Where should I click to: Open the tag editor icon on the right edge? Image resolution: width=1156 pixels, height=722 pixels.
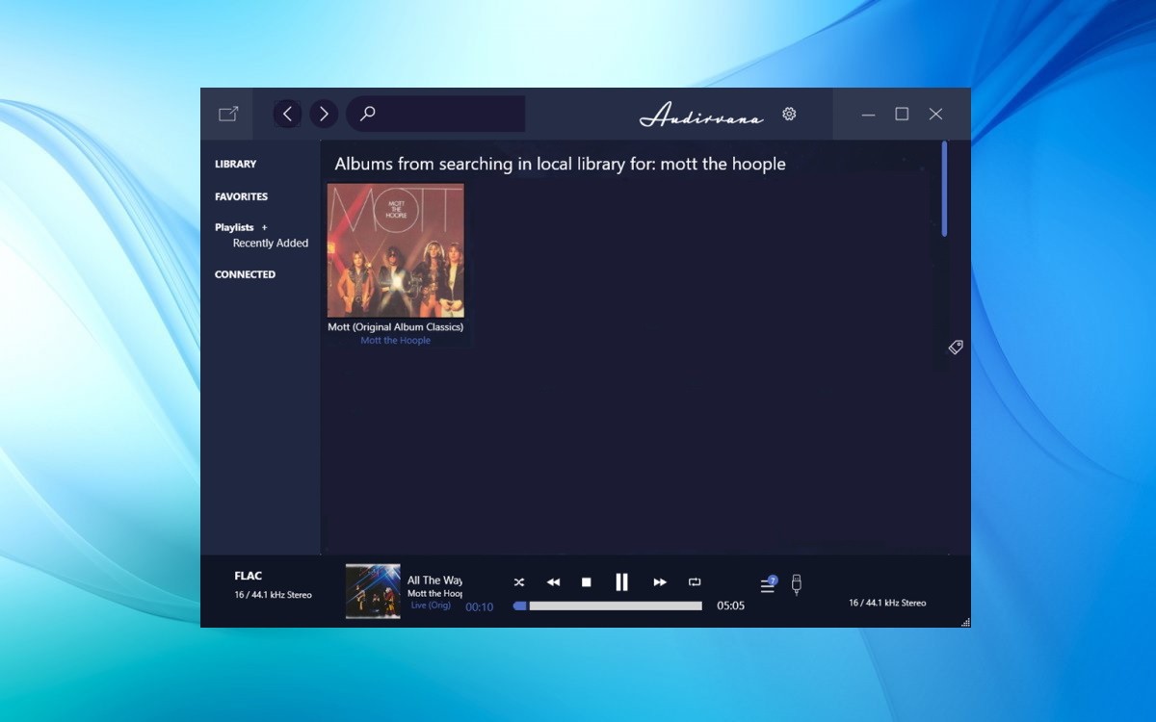click(956, 348)
